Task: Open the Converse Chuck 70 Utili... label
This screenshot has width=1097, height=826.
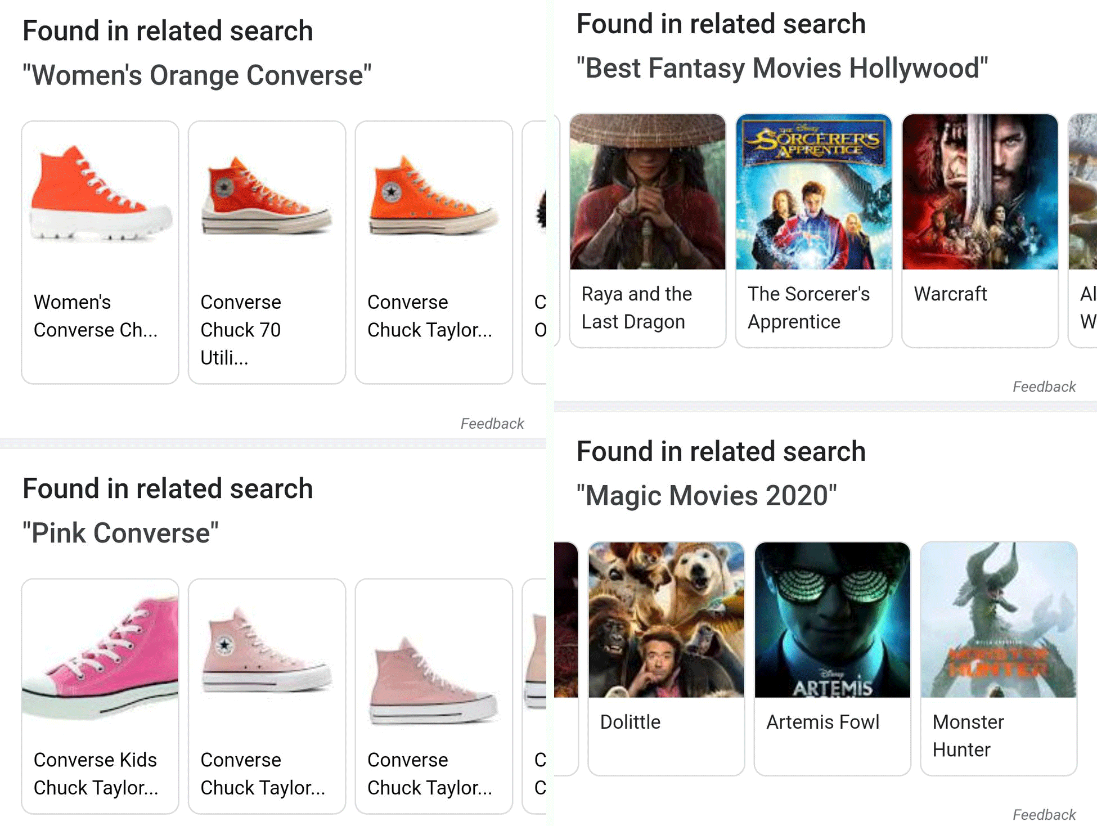Action: click(x=240, y=330)
